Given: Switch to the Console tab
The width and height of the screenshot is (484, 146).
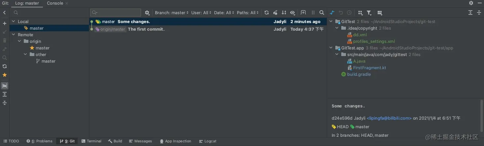Looking at the screenshot, I should [x=55, y=3].
